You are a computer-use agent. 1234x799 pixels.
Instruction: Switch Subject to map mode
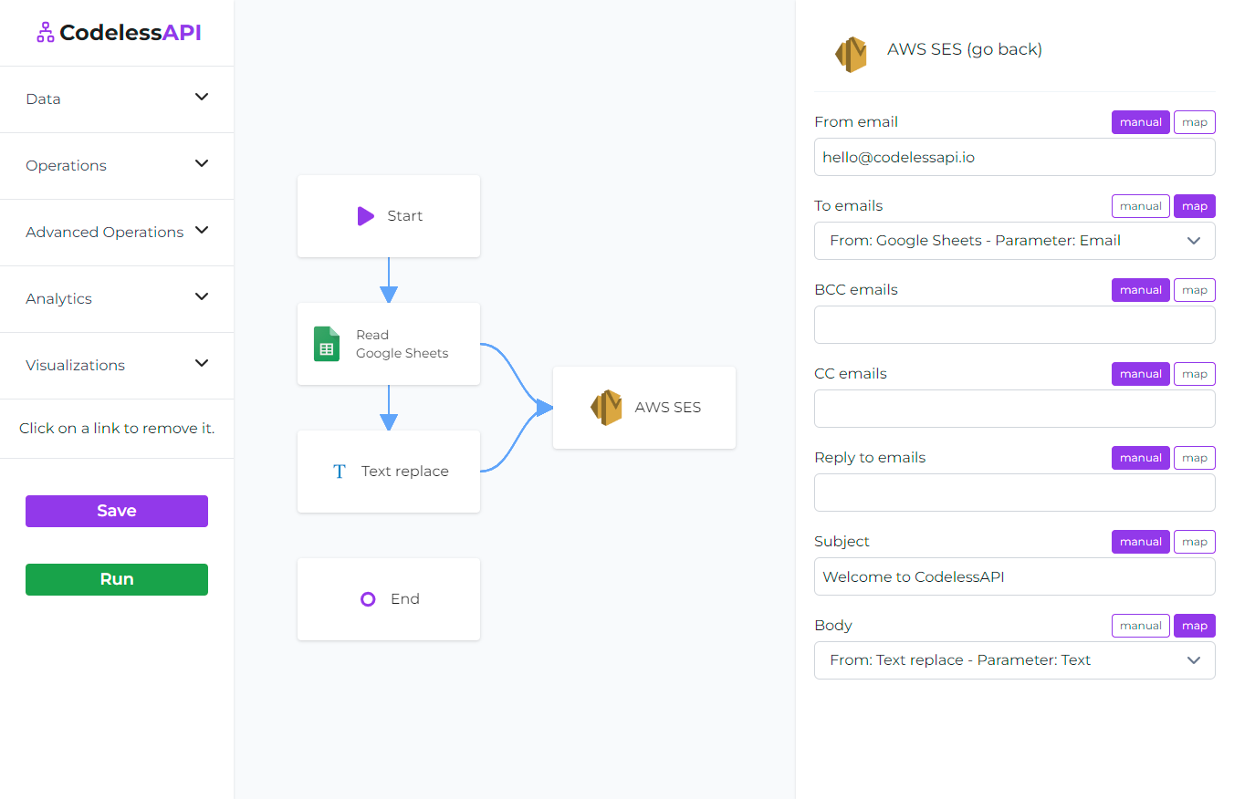[x=1195, y=542]
